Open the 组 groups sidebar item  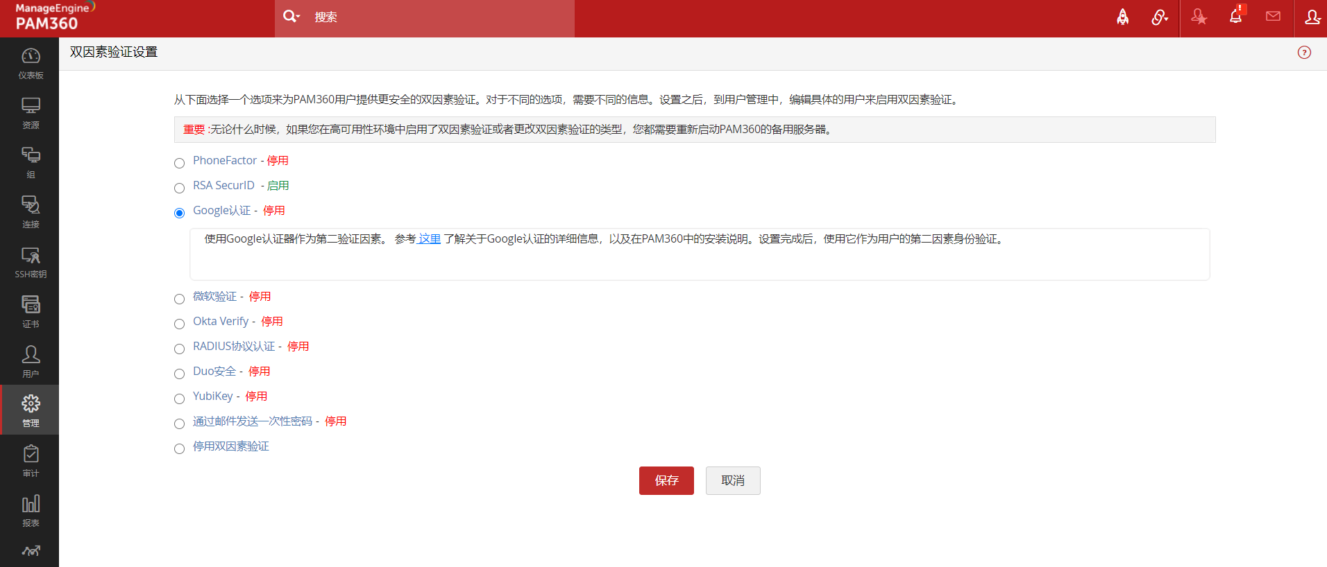[x=31, y=163]
